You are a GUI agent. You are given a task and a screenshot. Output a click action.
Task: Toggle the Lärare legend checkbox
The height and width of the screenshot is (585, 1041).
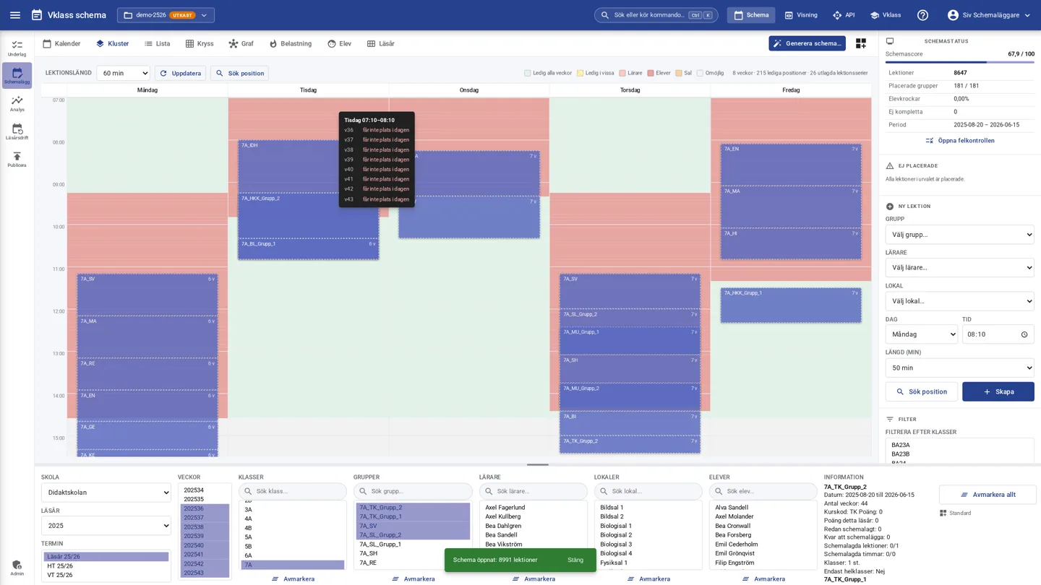[x=622, y=73]
